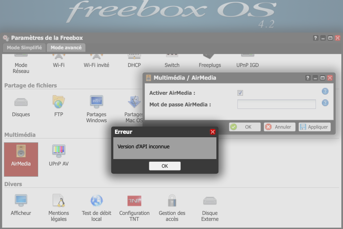Click the 'Divers' section heading
This screenshot has width=343, height=229.
[13, 184]
